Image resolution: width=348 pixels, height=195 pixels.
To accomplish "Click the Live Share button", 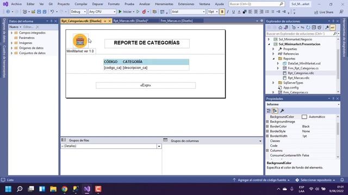I will pos(324,12).
